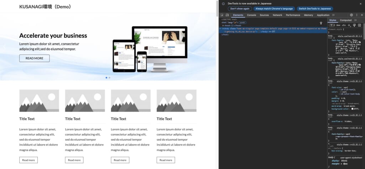Click the accessibility figure icon in Elements panel
Screen dimensions: 365x169
coord(321,23)
